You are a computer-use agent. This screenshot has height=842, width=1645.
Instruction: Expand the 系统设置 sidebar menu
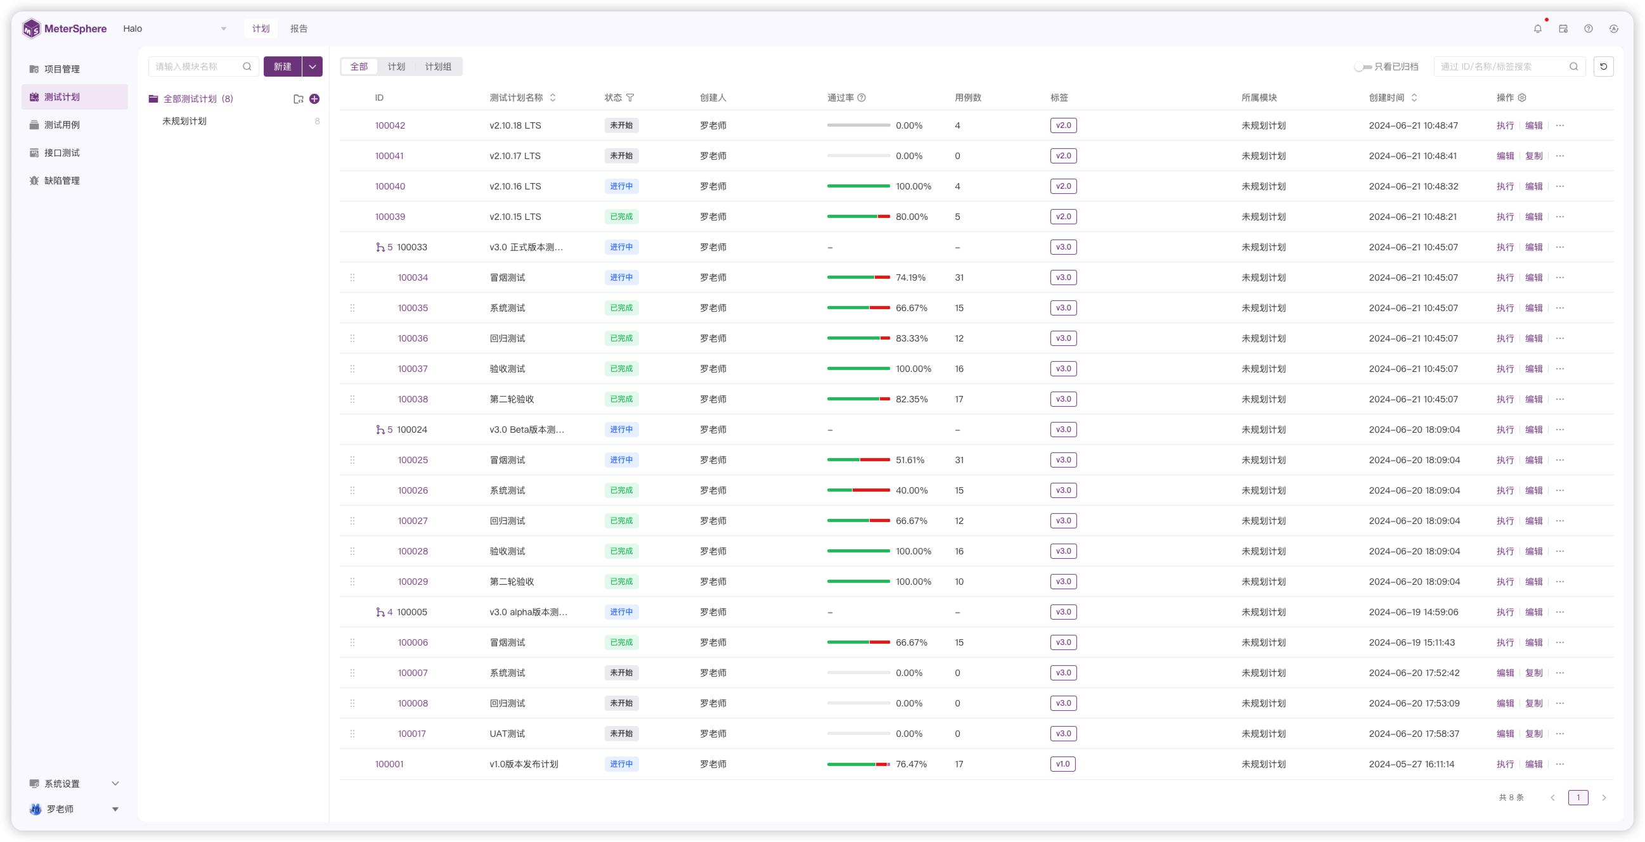(74, 783)
